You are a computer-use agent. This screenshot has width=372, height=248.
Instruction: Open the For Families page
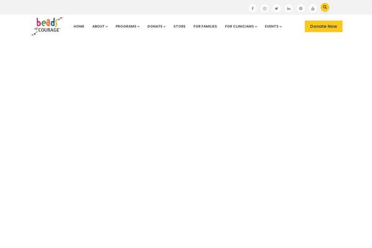point(205,26)
